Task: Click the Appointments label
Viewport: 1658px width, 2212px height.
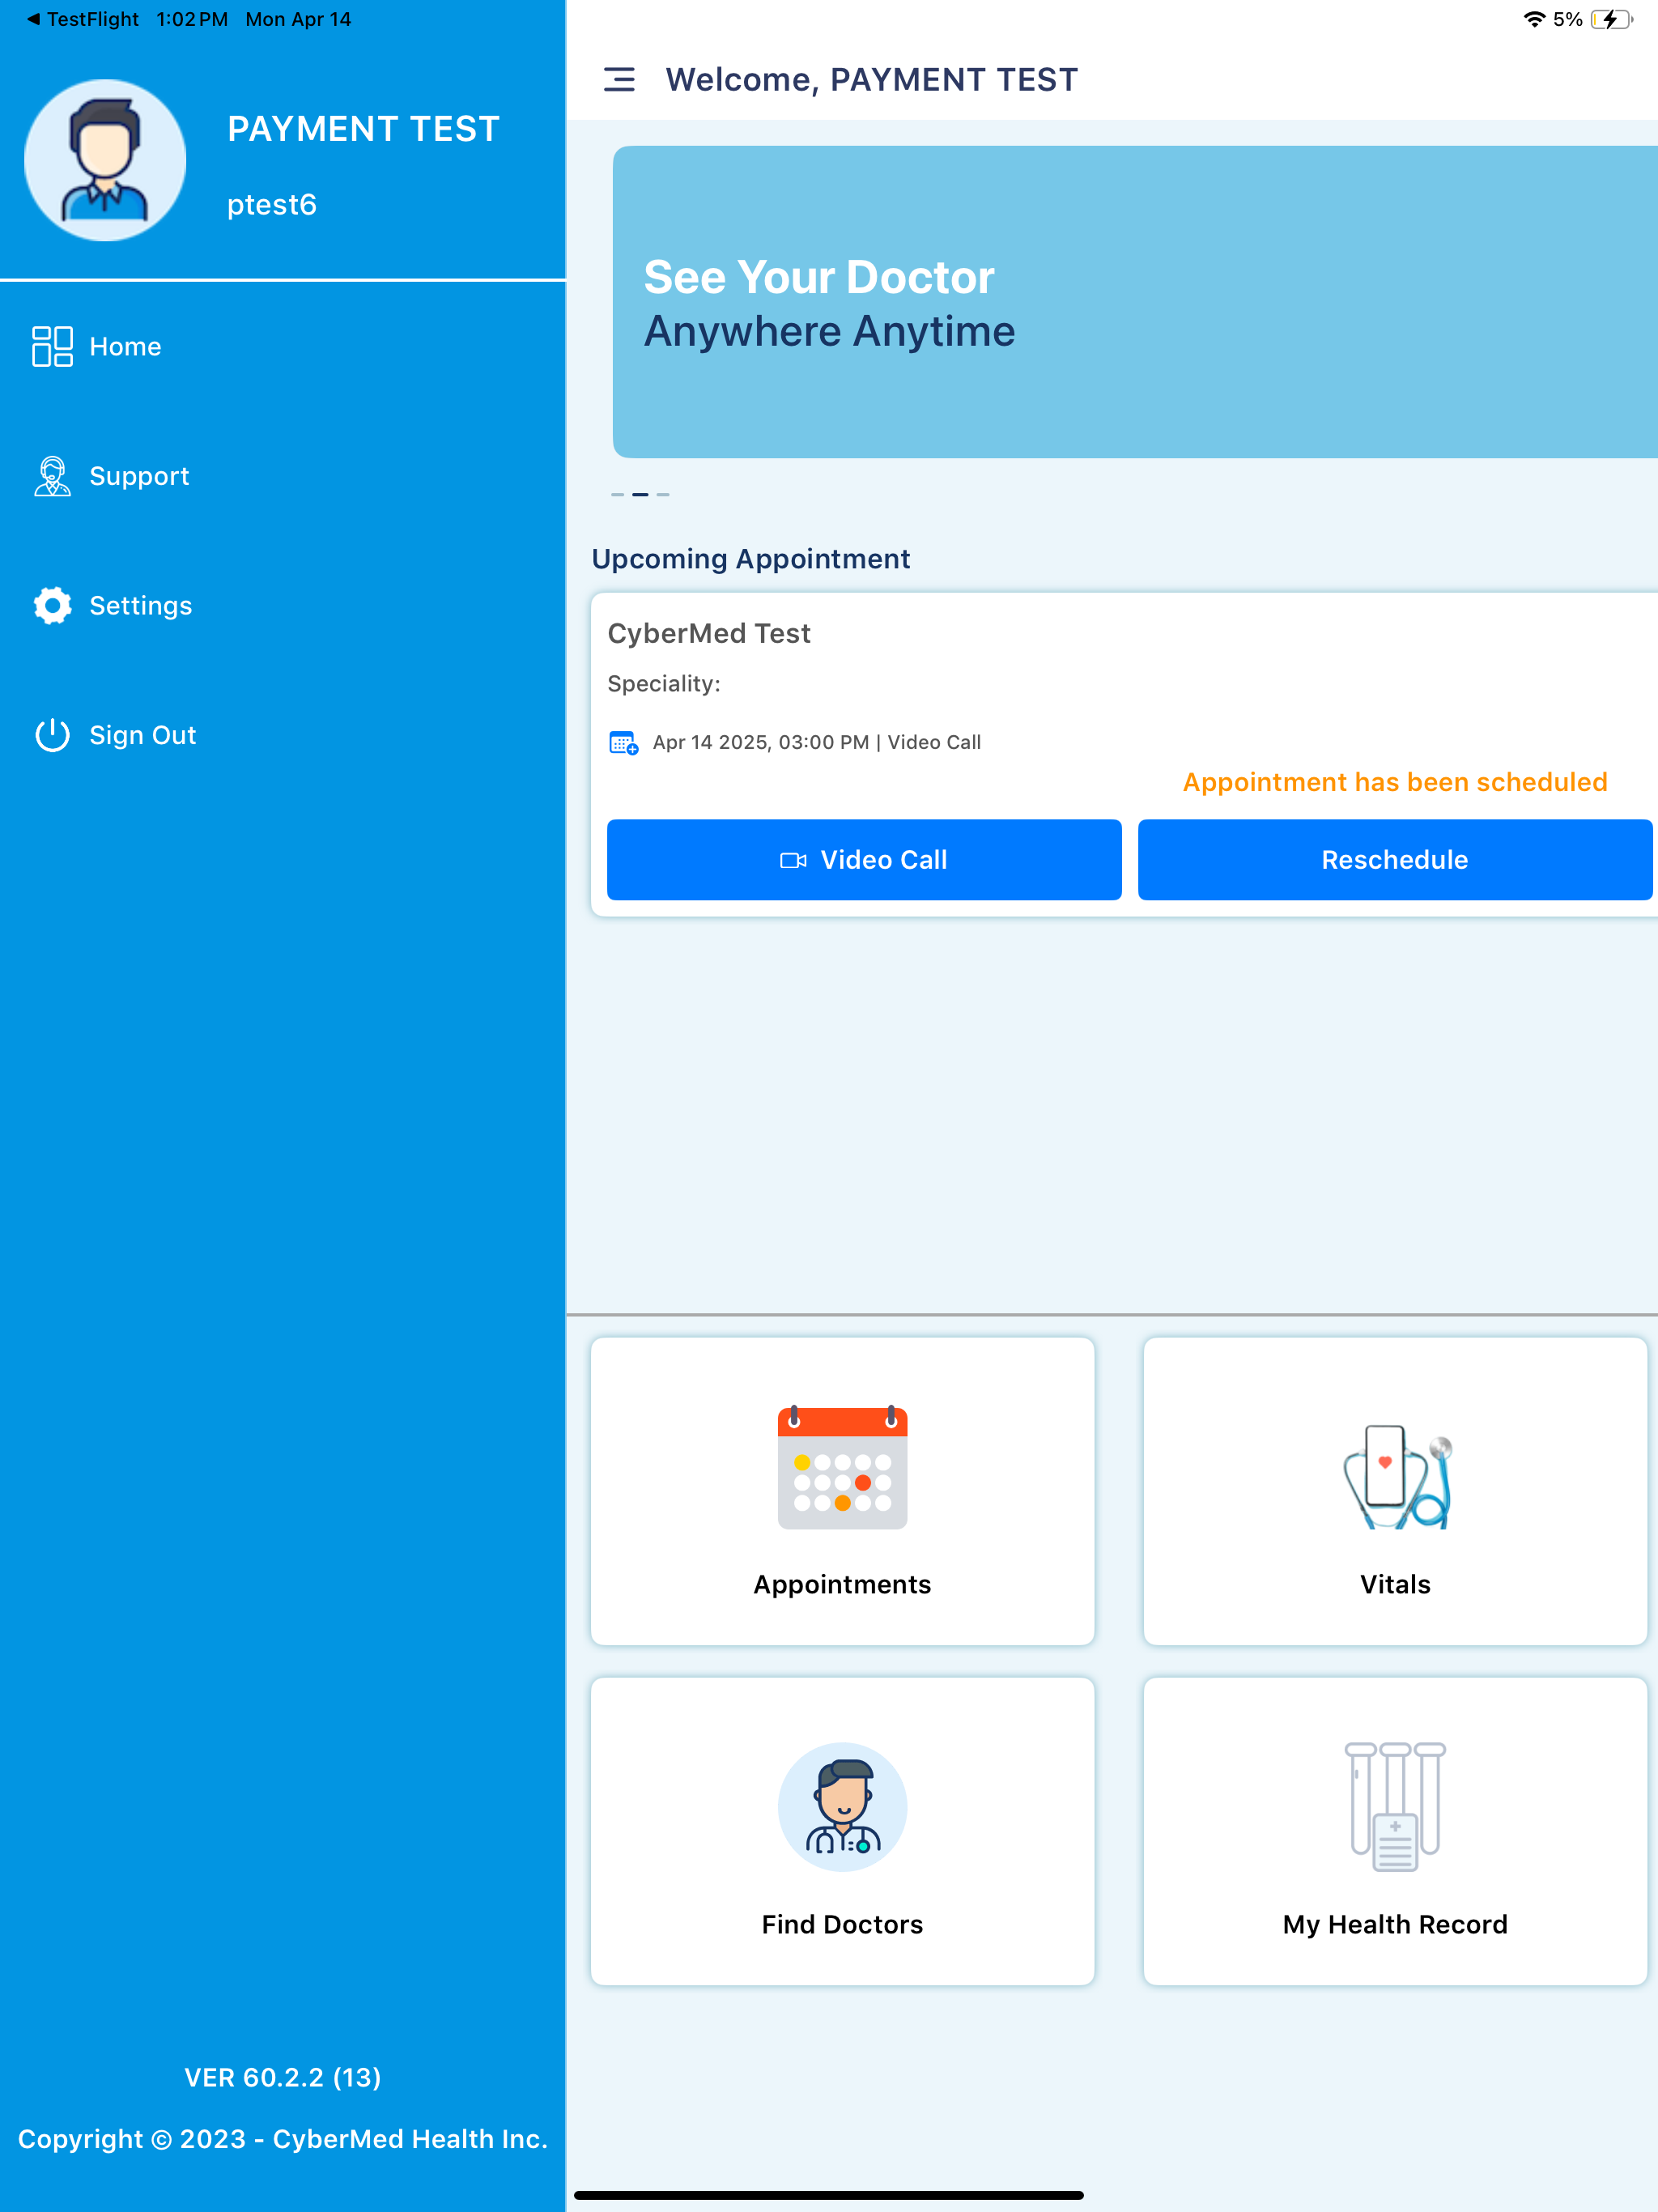Action: click(842, 1584)
